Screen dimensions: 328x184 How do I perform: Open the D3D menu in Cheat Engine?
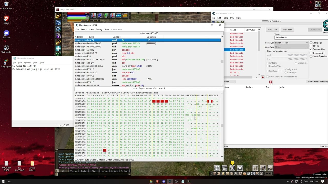tap(232, 18)
